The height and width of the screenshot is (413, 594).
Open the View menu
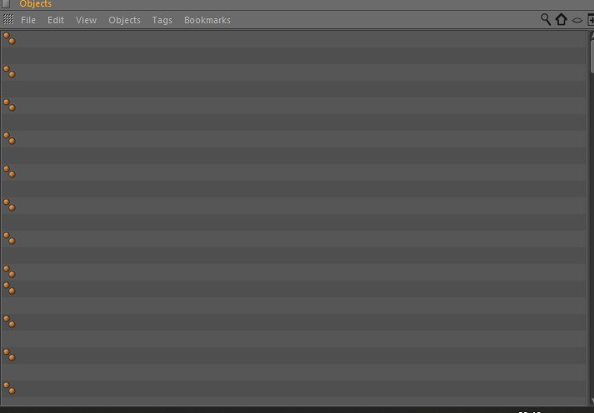86,20
